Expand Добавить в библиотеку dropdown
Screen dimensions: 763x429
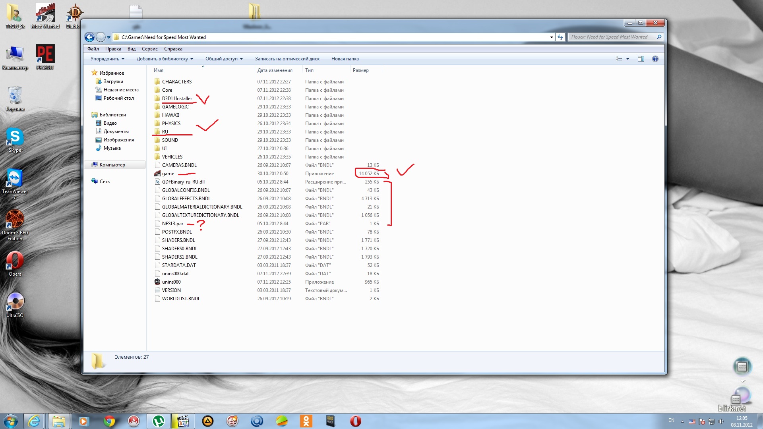165,59
